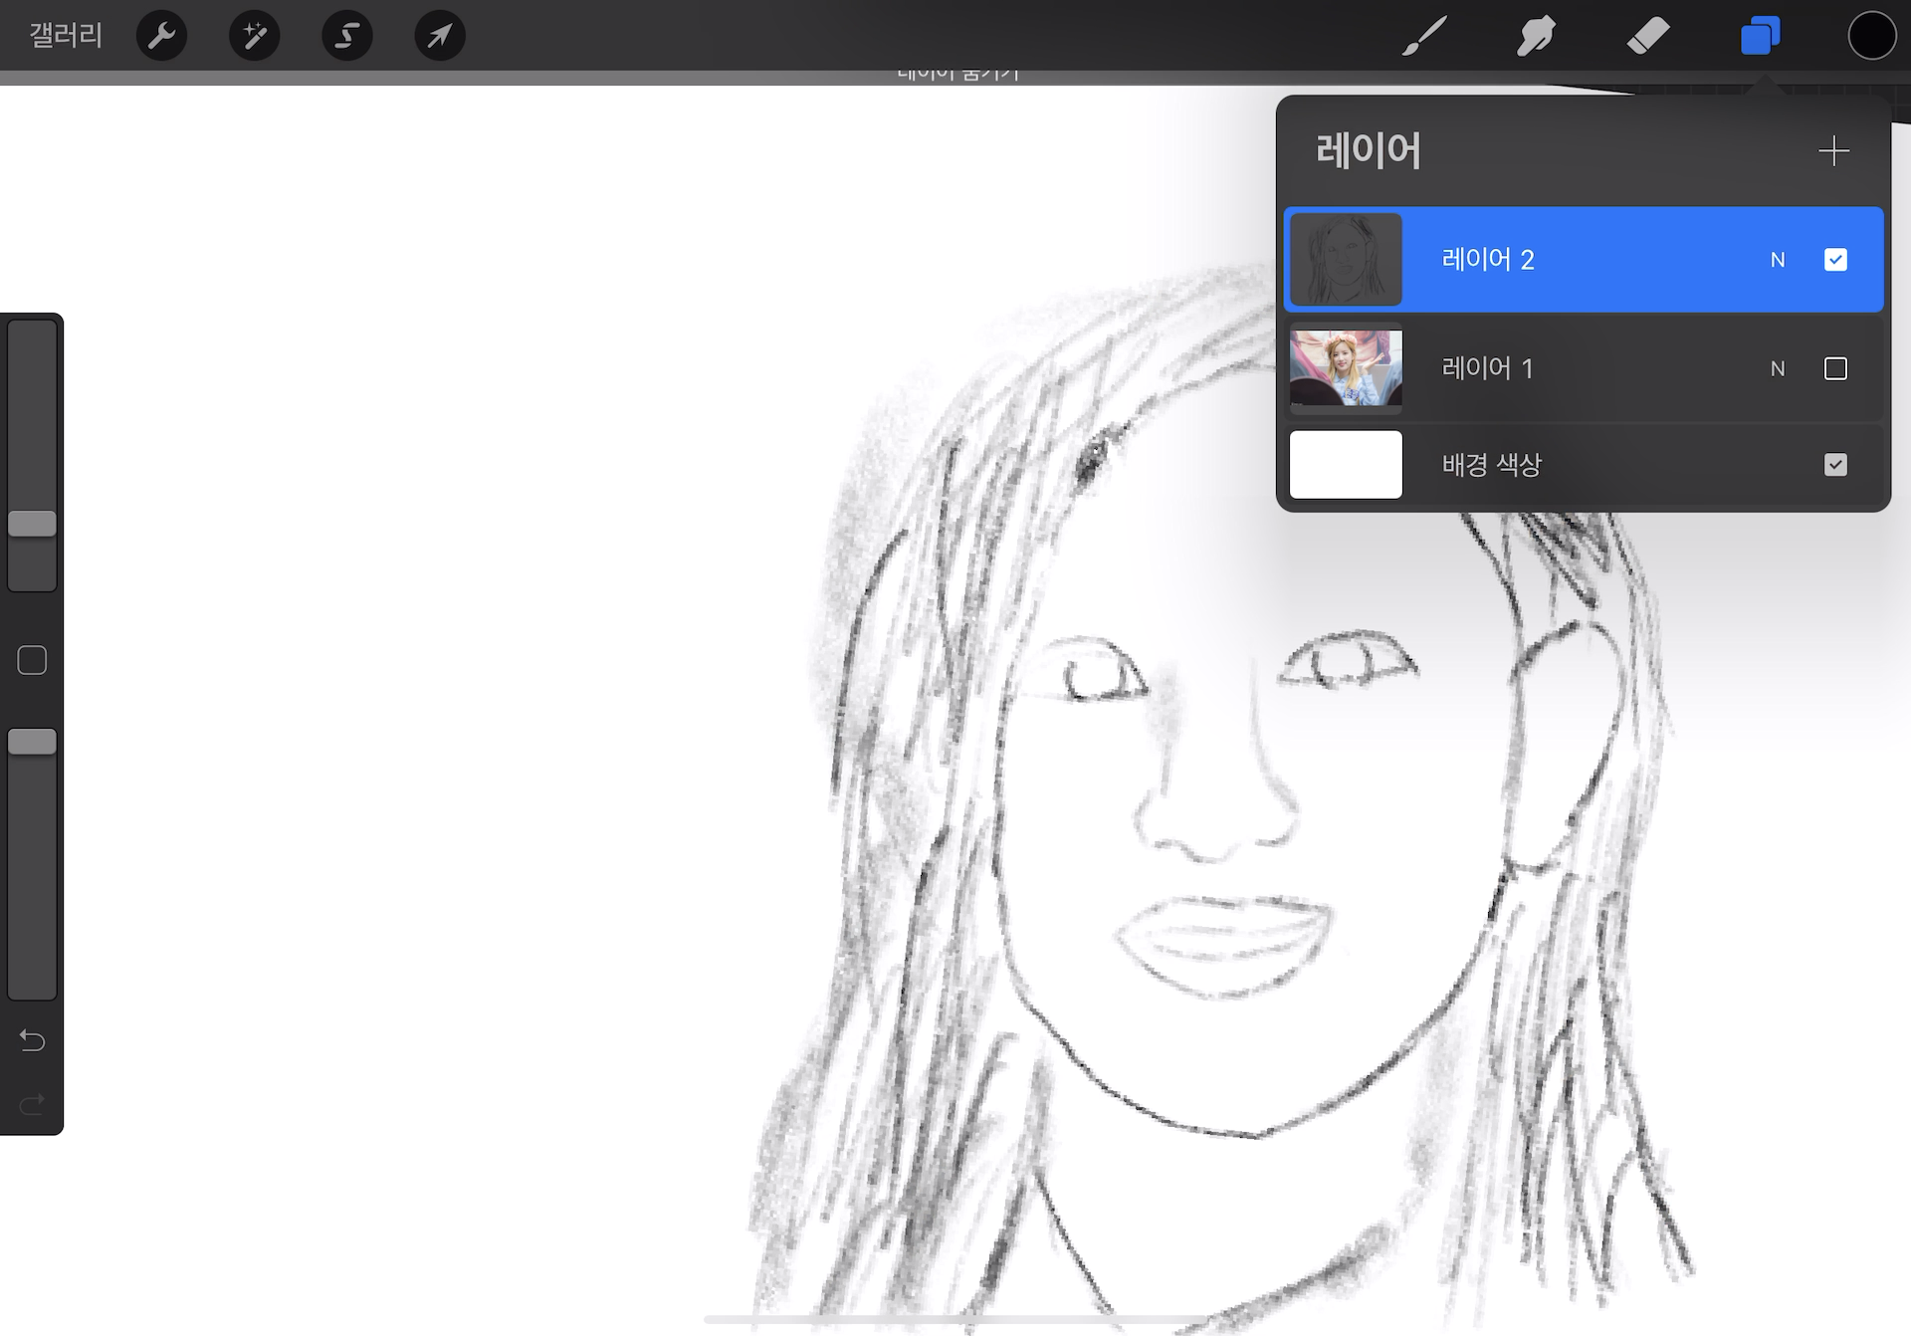Tap the undo arrow in sidebar
Viewport: 1911px width, 1336px height.
(32, 1040)
